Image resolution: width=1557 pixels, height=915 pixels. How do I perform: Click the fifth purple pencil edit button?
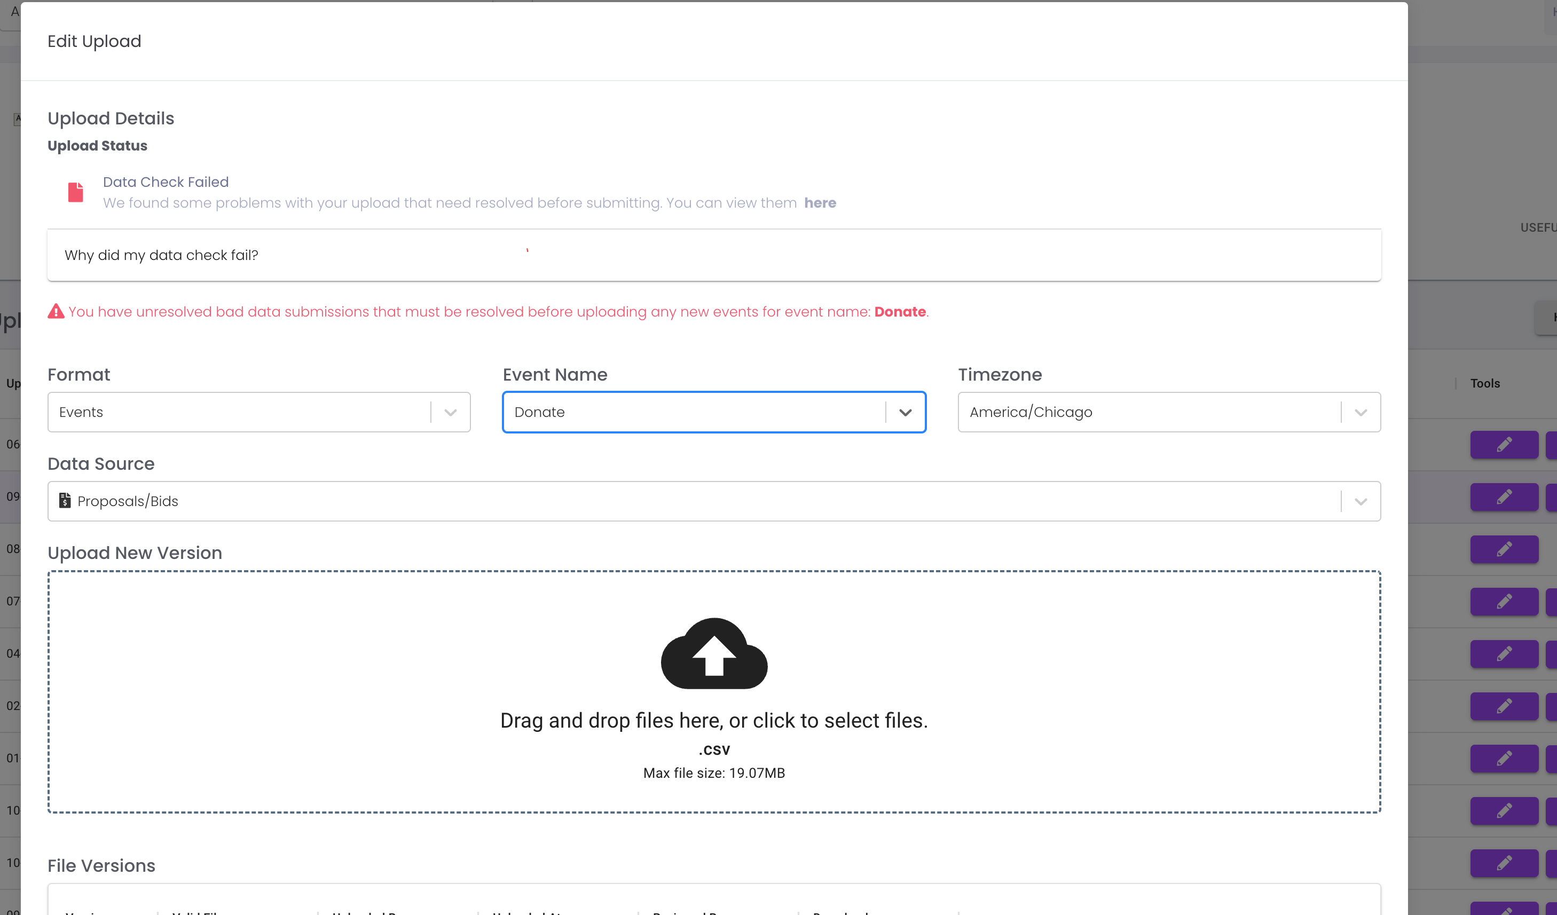(1504, 653)
